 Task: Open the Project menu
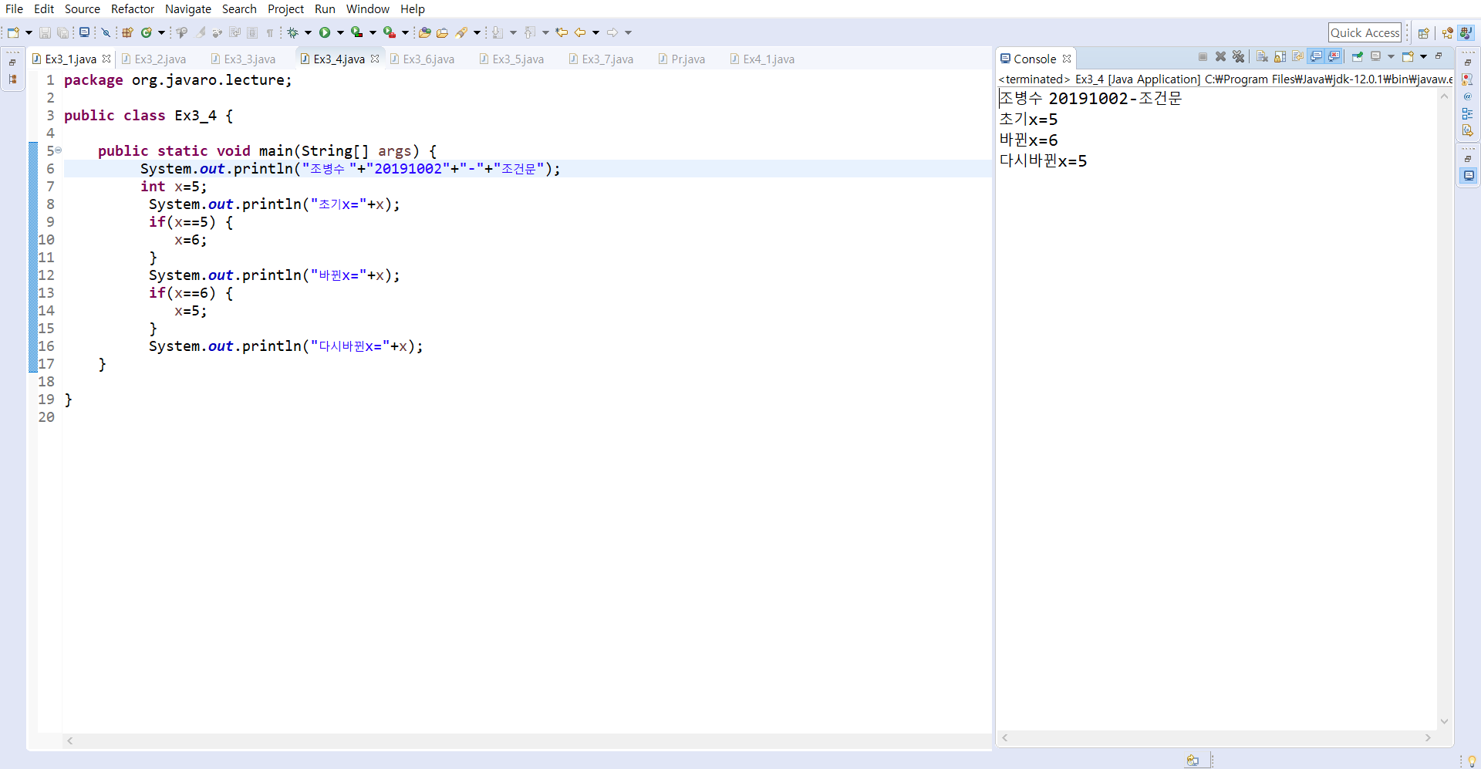[285, 8]
